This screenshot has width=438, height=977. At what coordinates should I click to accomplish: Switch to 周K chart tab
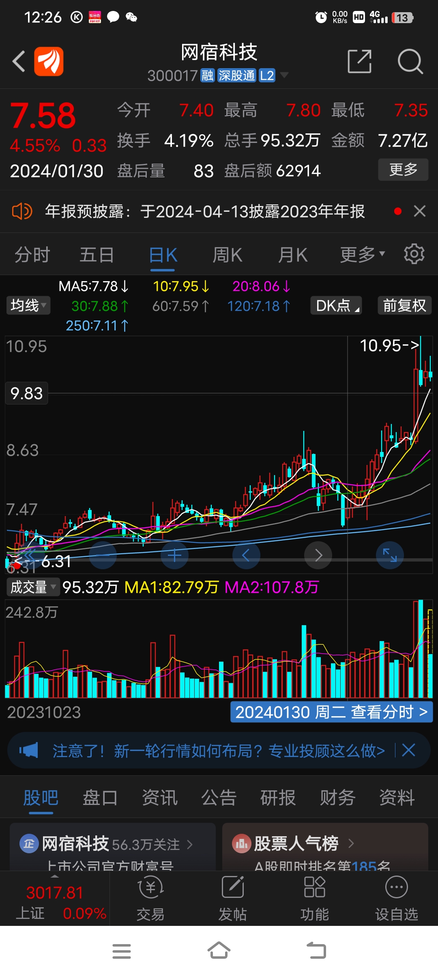(228, 255)
